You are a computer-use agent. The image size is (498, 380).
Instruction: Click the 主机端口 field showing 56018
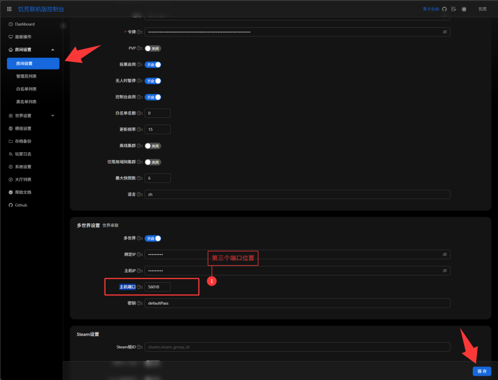(x=158, y=287)
